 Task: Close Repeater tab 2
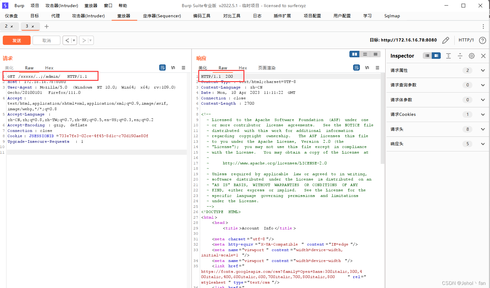(12, 27)
